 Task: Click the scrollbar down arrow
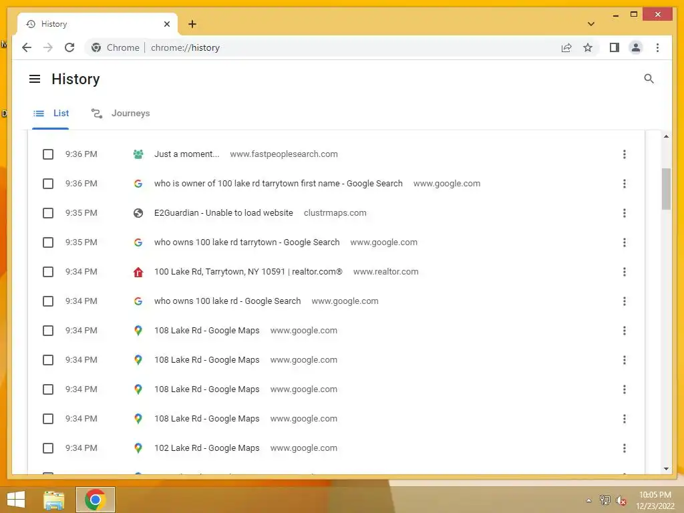click(666, 469)
